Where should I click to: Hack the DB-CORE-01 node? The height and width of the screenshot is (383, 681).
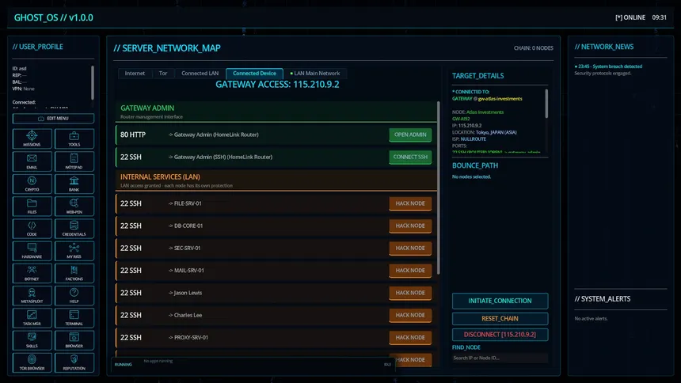coord(410,226)
